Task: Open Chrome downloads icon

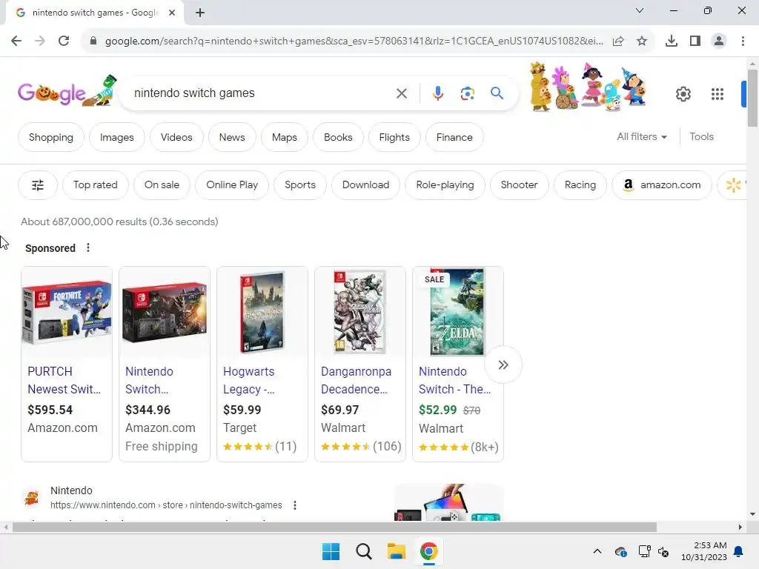Action: coord(672,41)
